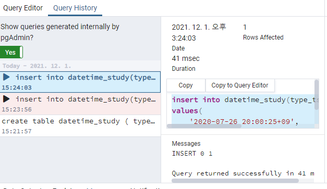Select the successful insert query at 15:24:03
Image resolution: width=327 pixels, height=189 pixels.
(x=80, y=82)
